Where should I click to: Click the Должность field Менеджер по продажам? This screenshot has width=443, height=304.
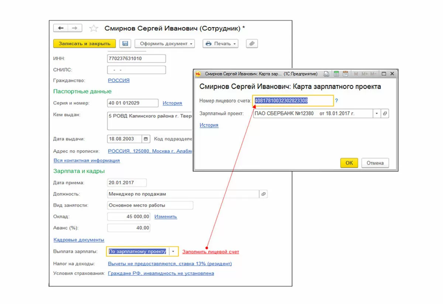point(183,194)
